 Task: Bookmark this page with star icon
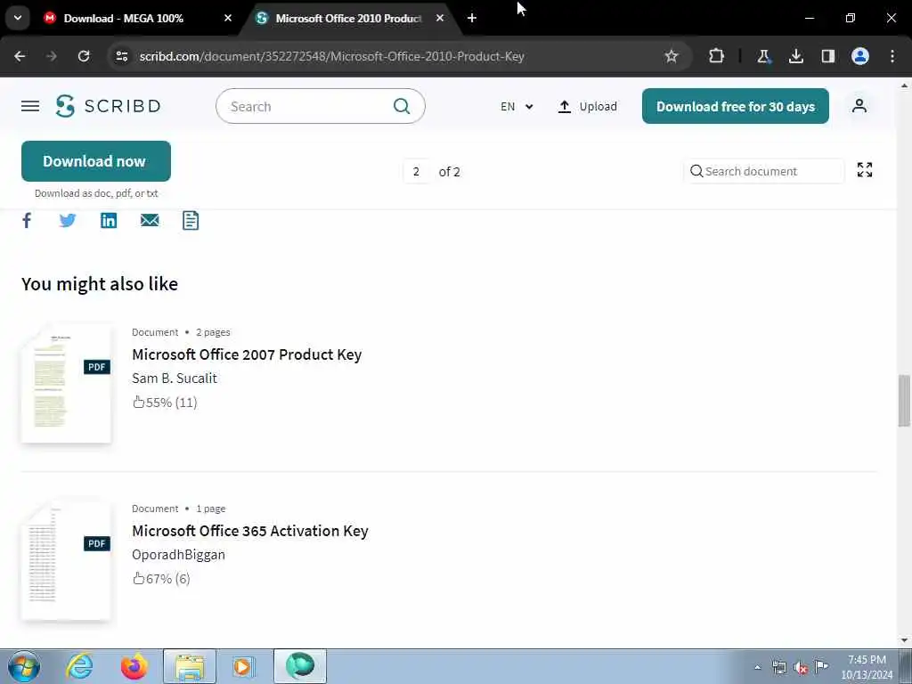coord(672,56)
